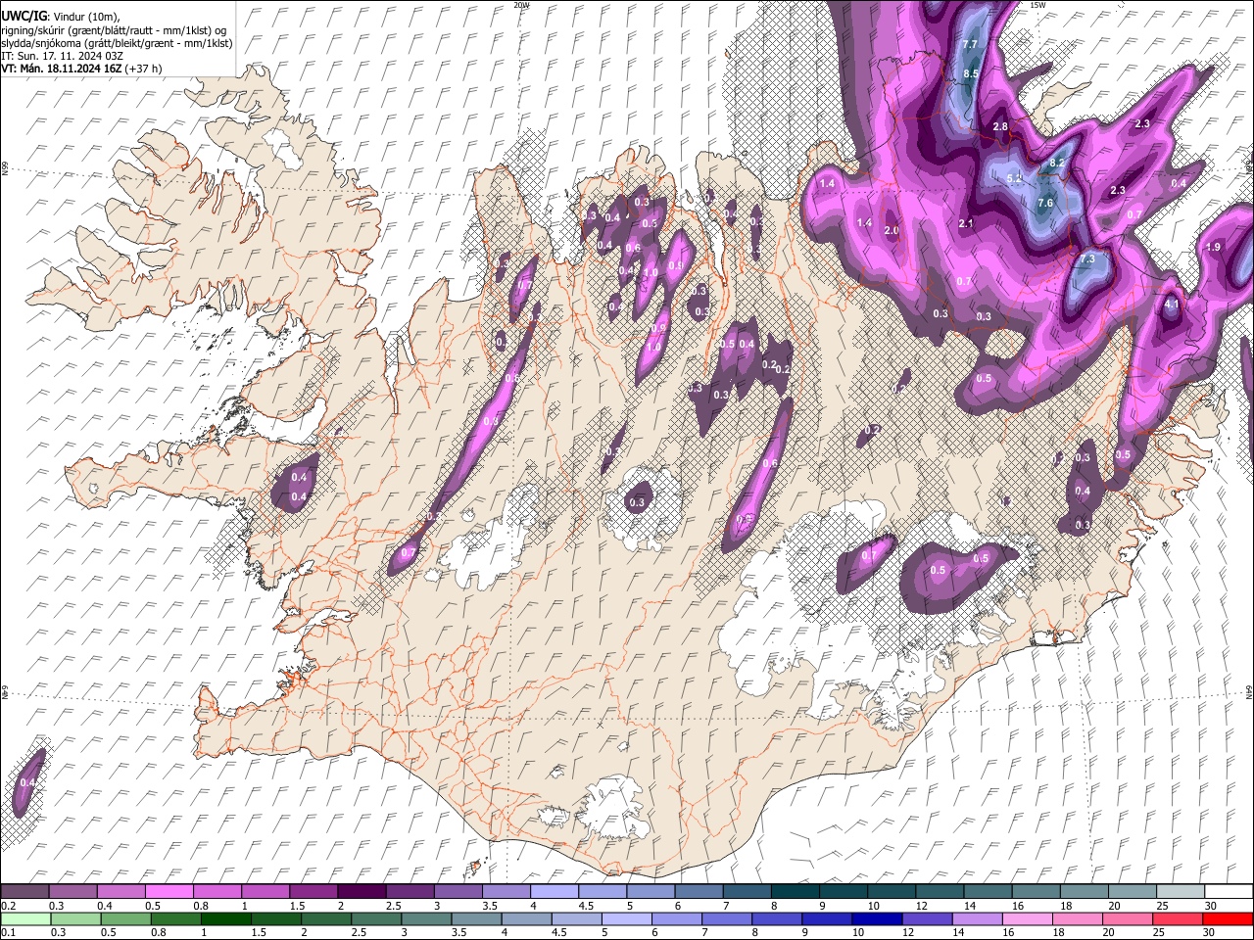Click the 20W longitude label
This screenshot has height=940, width=1254.
pos(521,5)
